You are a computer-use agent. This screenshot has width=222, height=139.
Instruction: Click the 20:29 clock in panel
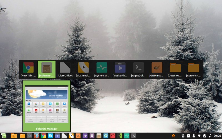(x=217, y=136)
